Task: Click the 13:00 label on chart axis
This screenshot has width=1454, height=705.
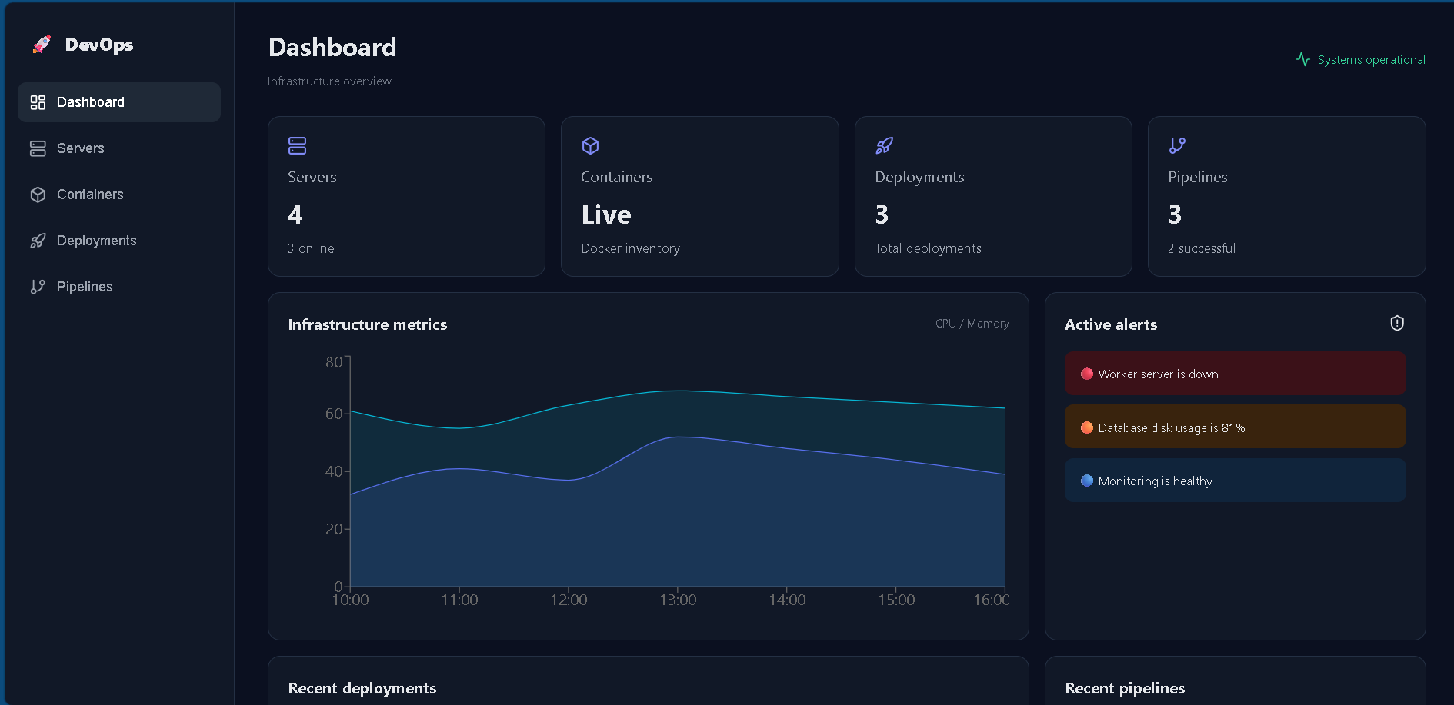Action: tap(678, 600)
